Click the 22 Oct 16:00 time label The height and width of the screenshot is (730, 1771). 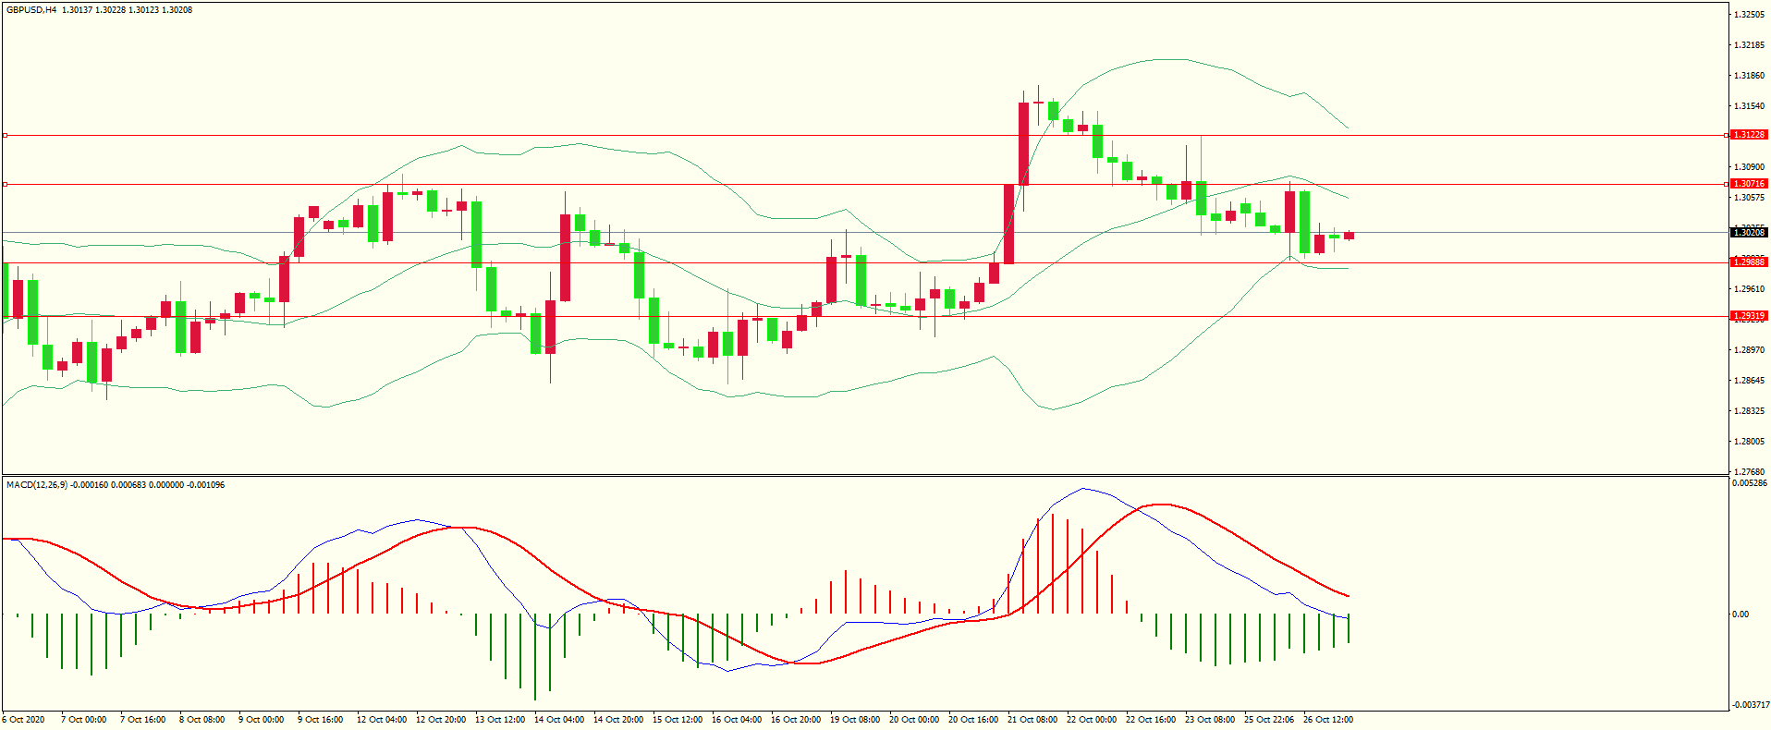click(x=1151, y=720)
